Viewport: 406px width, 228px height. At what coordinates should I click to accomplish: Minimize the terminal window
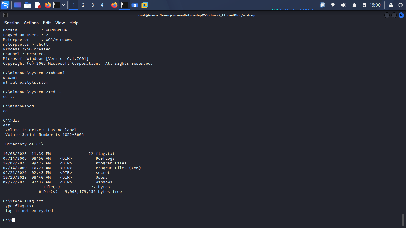pyautogui.click(x=387, y=15)
